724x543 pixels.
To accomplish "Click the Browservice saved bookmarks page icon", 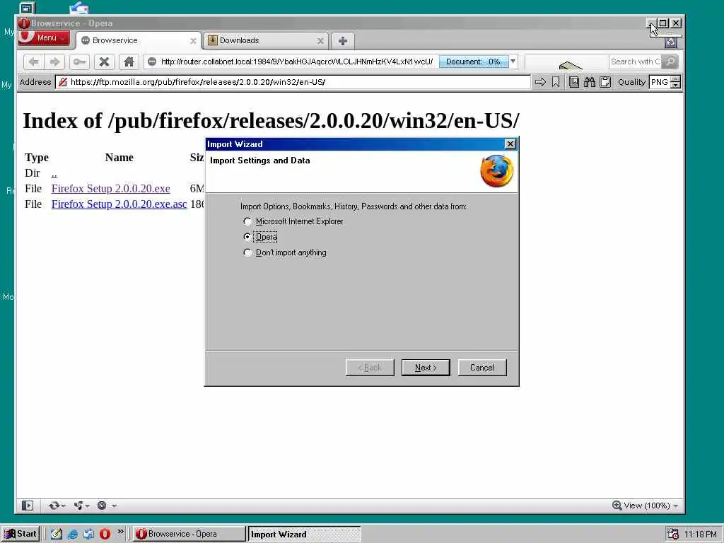I will [x=574, y=82].
